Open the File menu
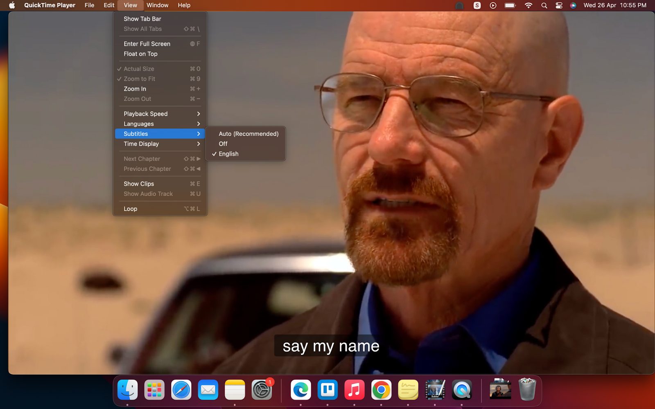The width and height of the screenshot is (655, 409). click(89, 5)
